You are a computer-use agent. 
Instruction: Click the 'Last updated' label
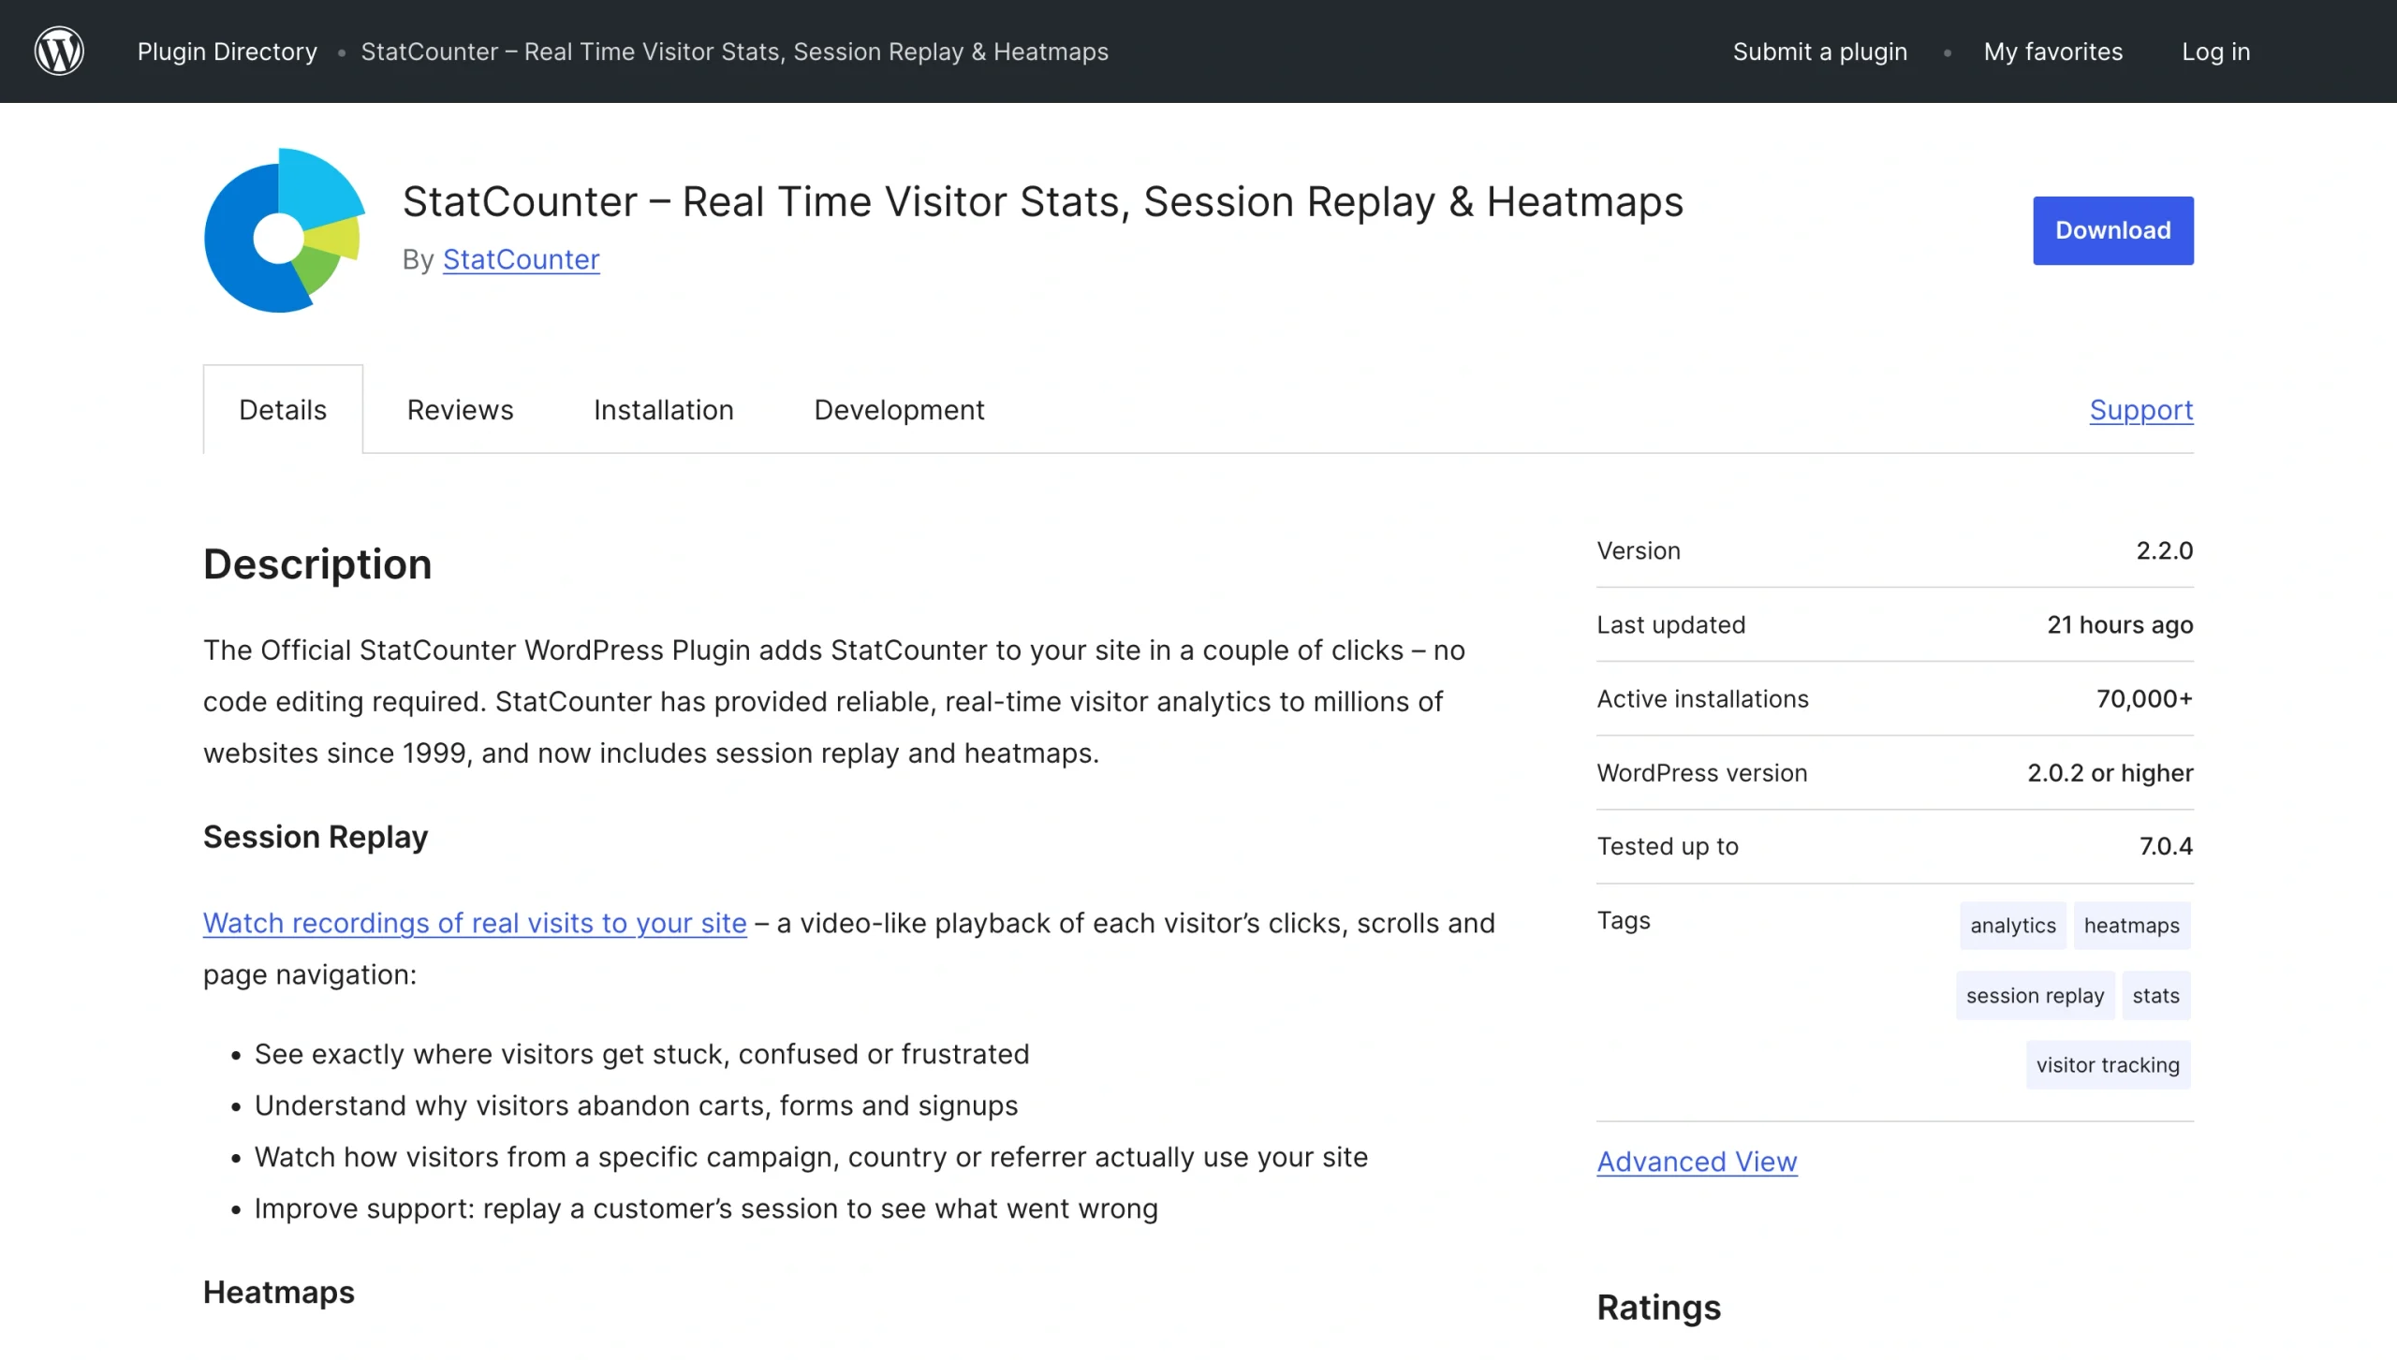coord(1670,624)
